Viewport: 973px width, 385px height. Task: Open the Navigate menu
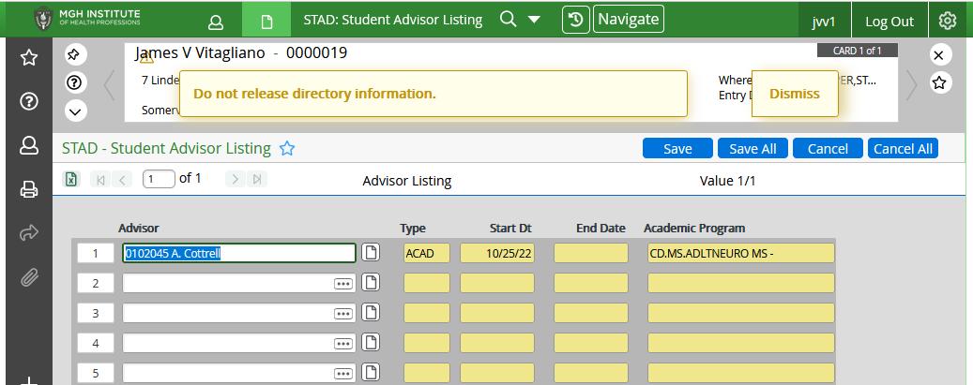(629, 19)
